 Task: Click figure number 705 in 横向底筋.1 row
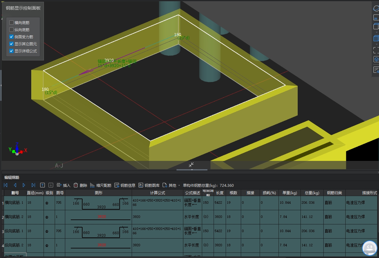pyautogui.click(x=60, y=203)
